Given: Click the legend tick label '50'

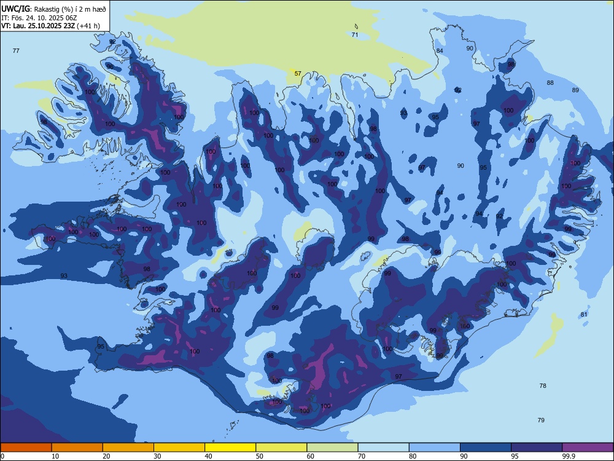Looking at the screenshot, I should click(259, 456).
